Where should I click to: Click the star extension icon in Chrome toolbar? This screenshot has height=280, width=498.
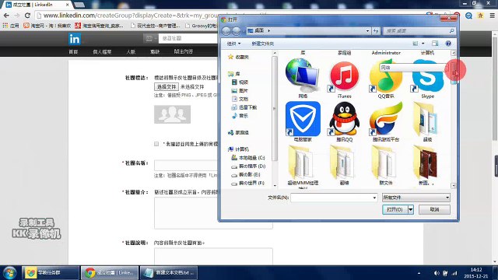click(480, 16)
